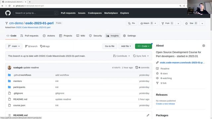Focus the Search or jump to field
Viewport: 212px width, 119px height.
point(36,13)
